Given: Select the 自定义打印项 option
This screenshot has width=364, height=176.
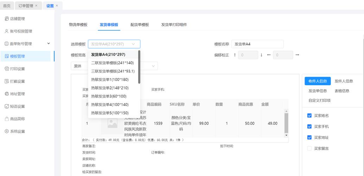Looking at the screenshot, I should coord(319,100).
